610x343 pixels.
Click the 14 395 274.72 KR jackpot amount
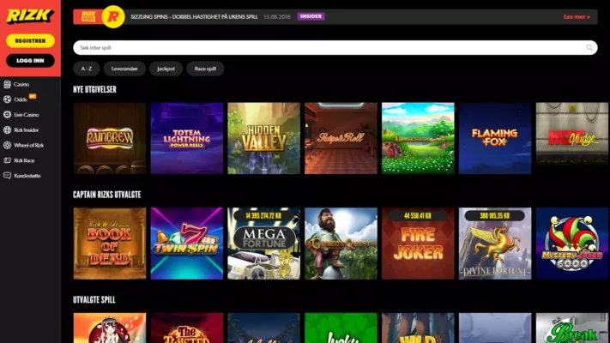click(263, 215)
